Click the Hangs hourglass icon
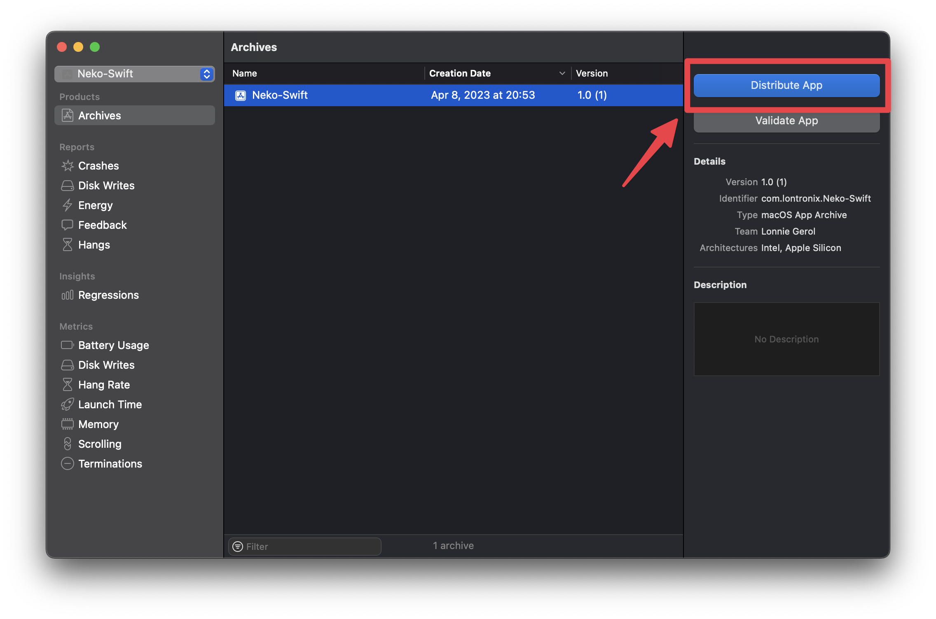Screen dimensions: 936x619 click(x=68, y=245)
